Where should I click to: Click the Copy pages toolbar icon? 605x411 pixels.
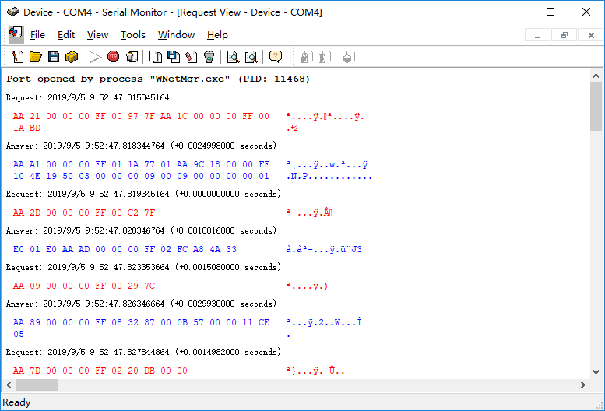(155, 57)
